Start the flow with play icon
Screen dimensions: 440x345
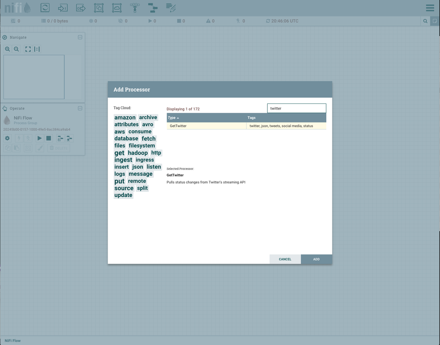point(39,138)
